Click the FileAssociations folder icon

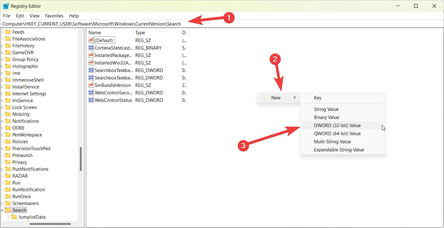(x=8, y=39)
